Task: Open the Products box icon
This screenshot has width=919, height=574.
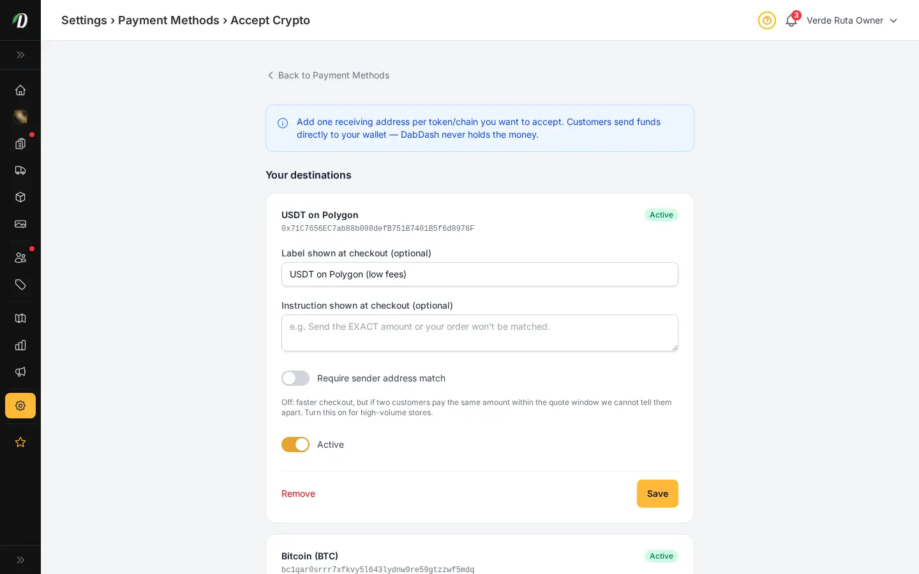Action: tap(20, 197)
